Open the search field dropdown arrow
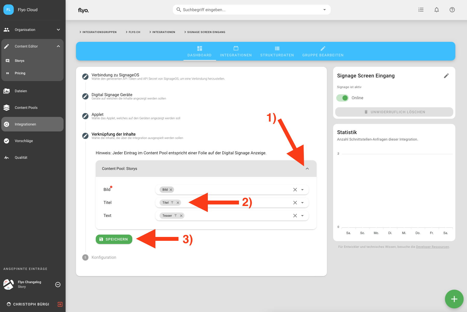This screenshot has width=467, height=312. (324, 10)
